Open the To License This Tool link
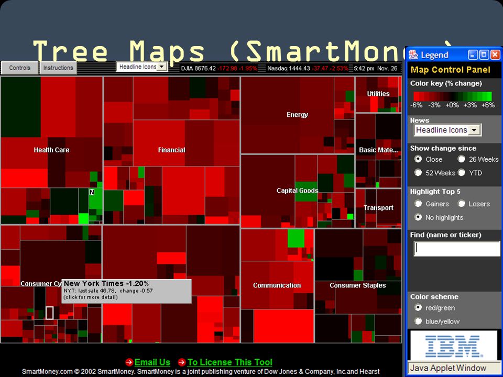The image size is (503, 377). click(x=229, y=362)
